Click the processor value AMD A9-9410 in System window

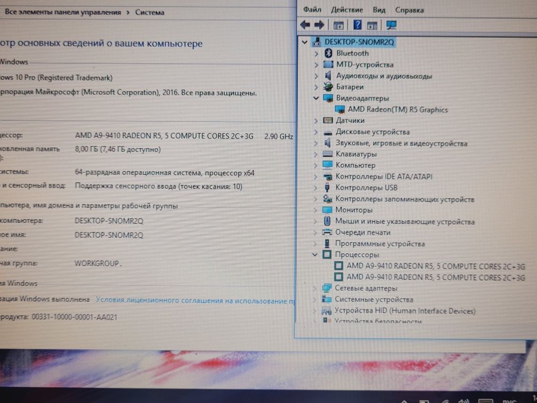pos(164,136)
